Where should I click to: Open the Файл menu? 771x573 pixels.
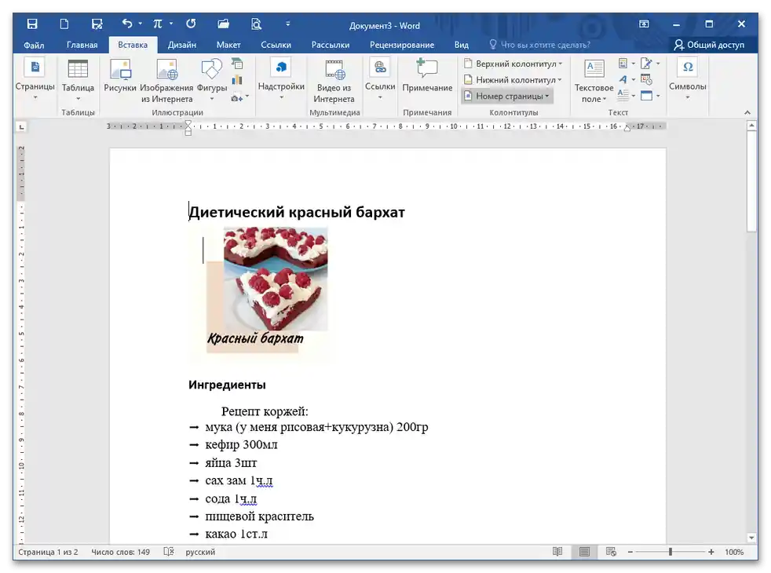pyautogui.click(x=34, y=45)
